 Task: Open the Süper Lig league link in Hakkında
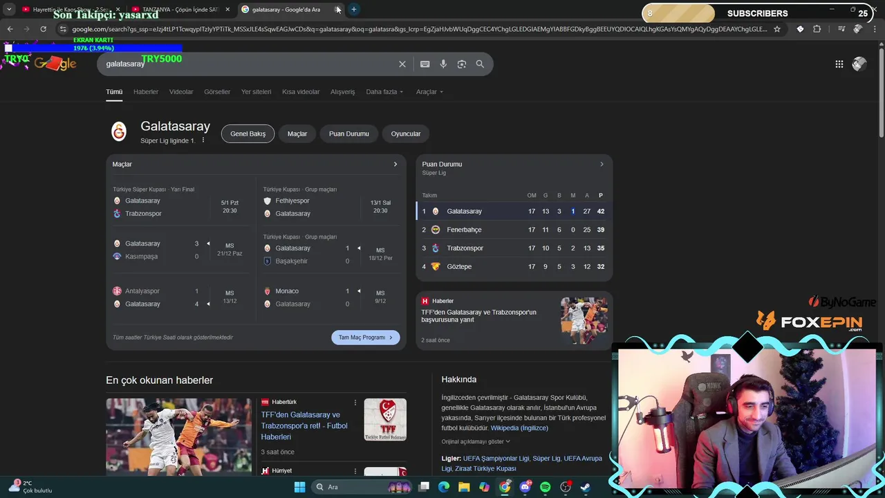546,459
